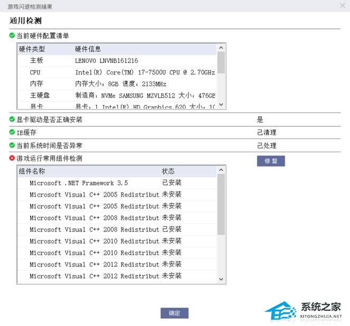Click green check icon beside 当前硬件配置清单
The height and width of the screenshot is (326, 350).
[x=12, y=35]
